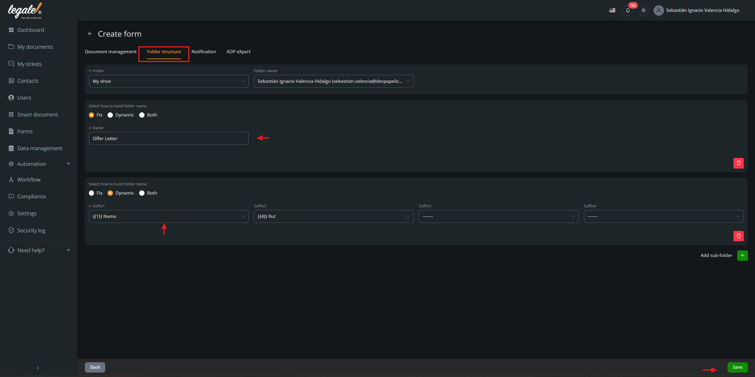Collapse the sidebar with bottom chevron
Image resolution: width=755 pixels, height=377 pixels.
(38, 368)
